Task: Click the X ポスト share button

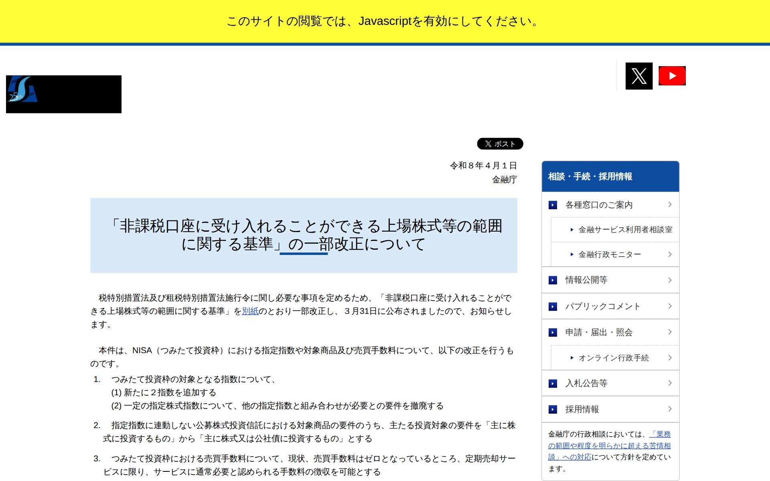Action: (499, 143)
